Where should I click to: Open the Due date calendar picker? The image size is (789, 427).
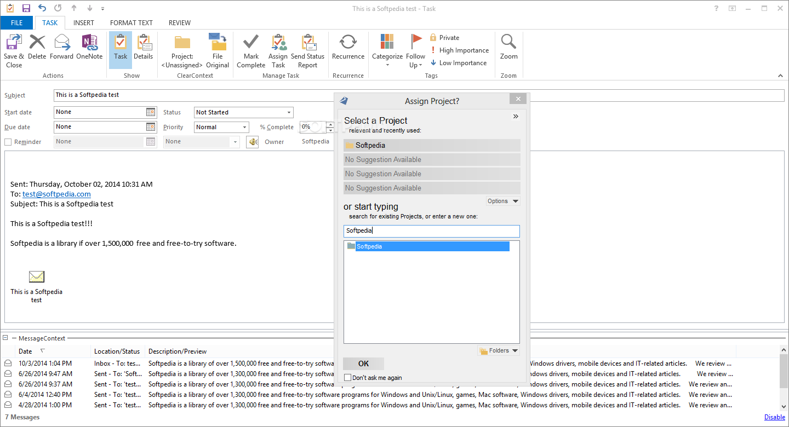coord(151,127)
